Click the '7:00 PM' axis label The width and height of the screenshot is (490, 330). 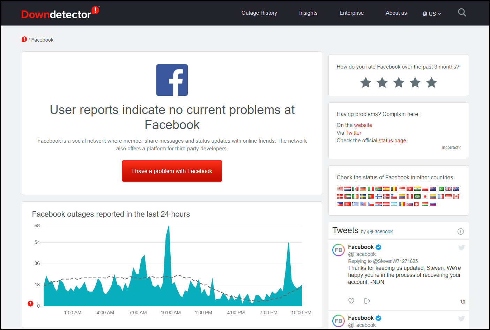(x=268, y=313)
